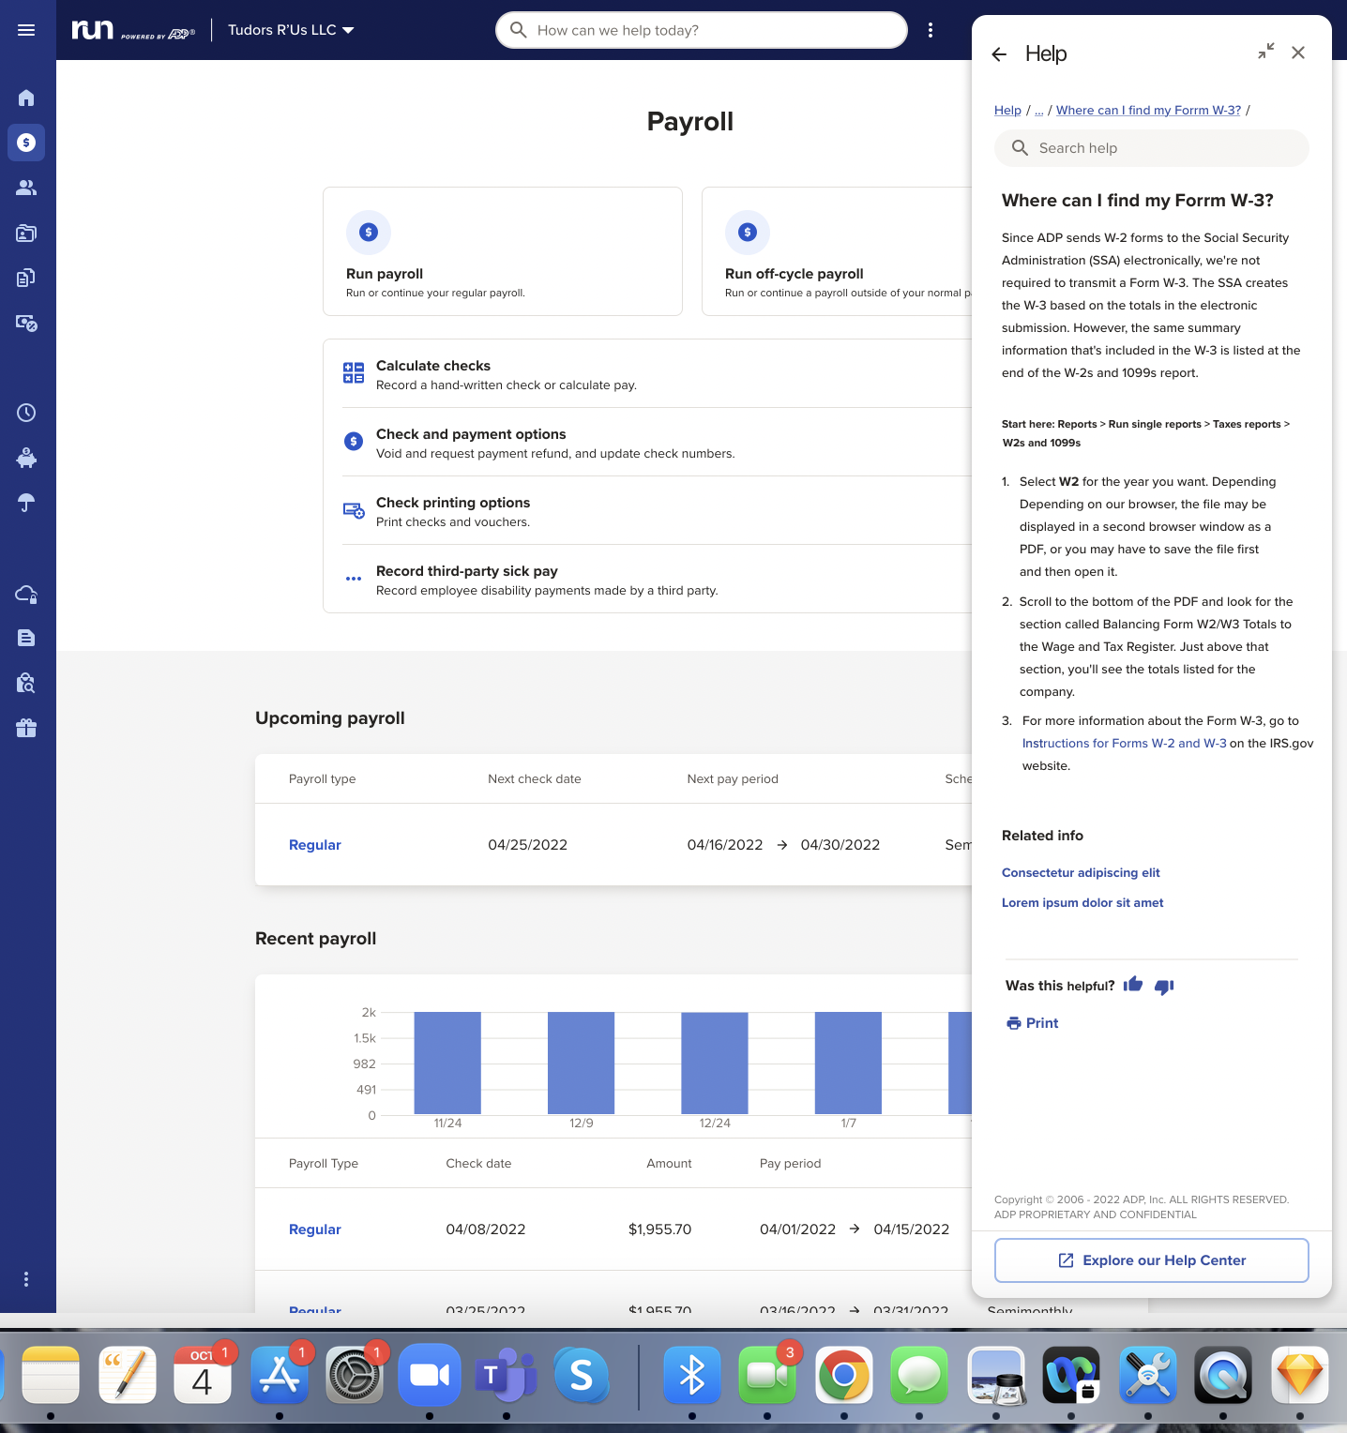Go back in the Help panel
The image size is (1347, 1433).
click(999, 54)
